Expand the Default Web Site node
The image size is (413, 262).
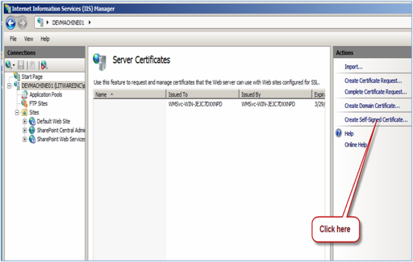click(x=25, y=121)
